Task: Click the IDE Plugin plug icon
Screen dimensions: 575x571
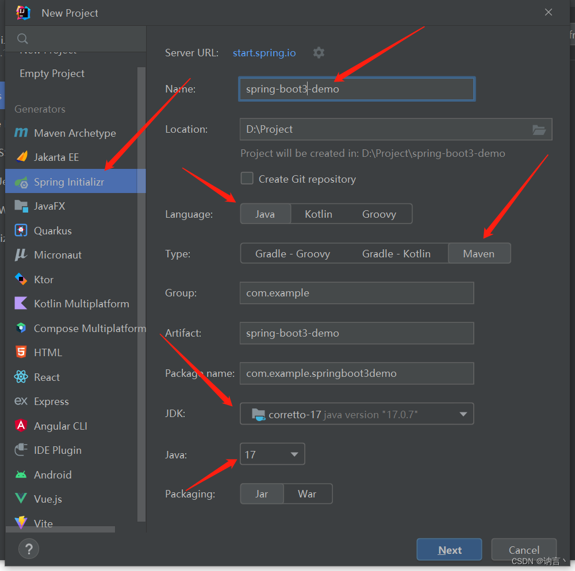Action: 21,450
